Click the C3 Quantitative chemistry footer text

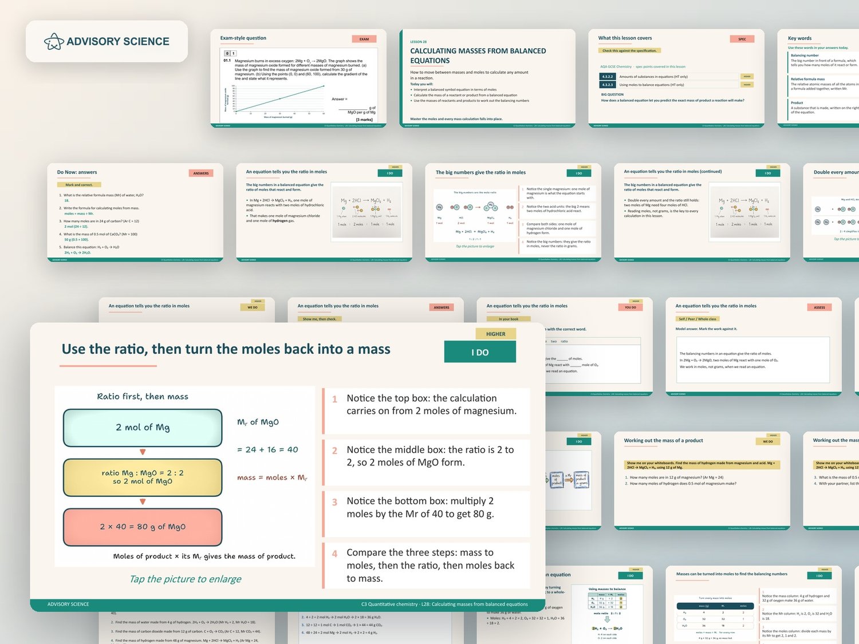tap(444, 604)
